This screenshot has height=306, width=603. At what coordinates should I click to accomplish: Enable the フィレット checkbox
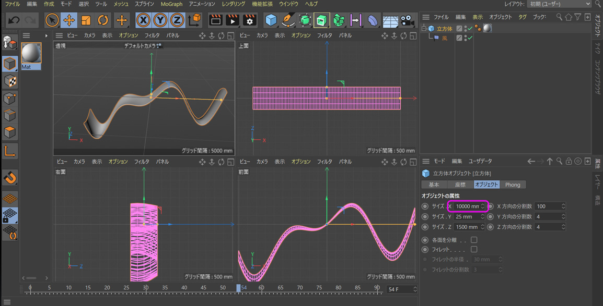pyautogui.click(x=474, y=250)
